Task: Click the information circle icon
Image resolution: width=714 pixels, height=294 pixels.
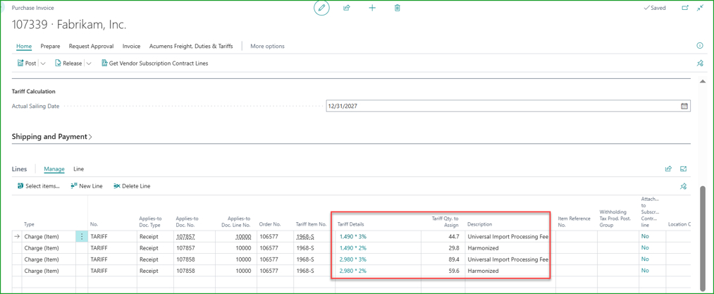Action: point(700,46)
